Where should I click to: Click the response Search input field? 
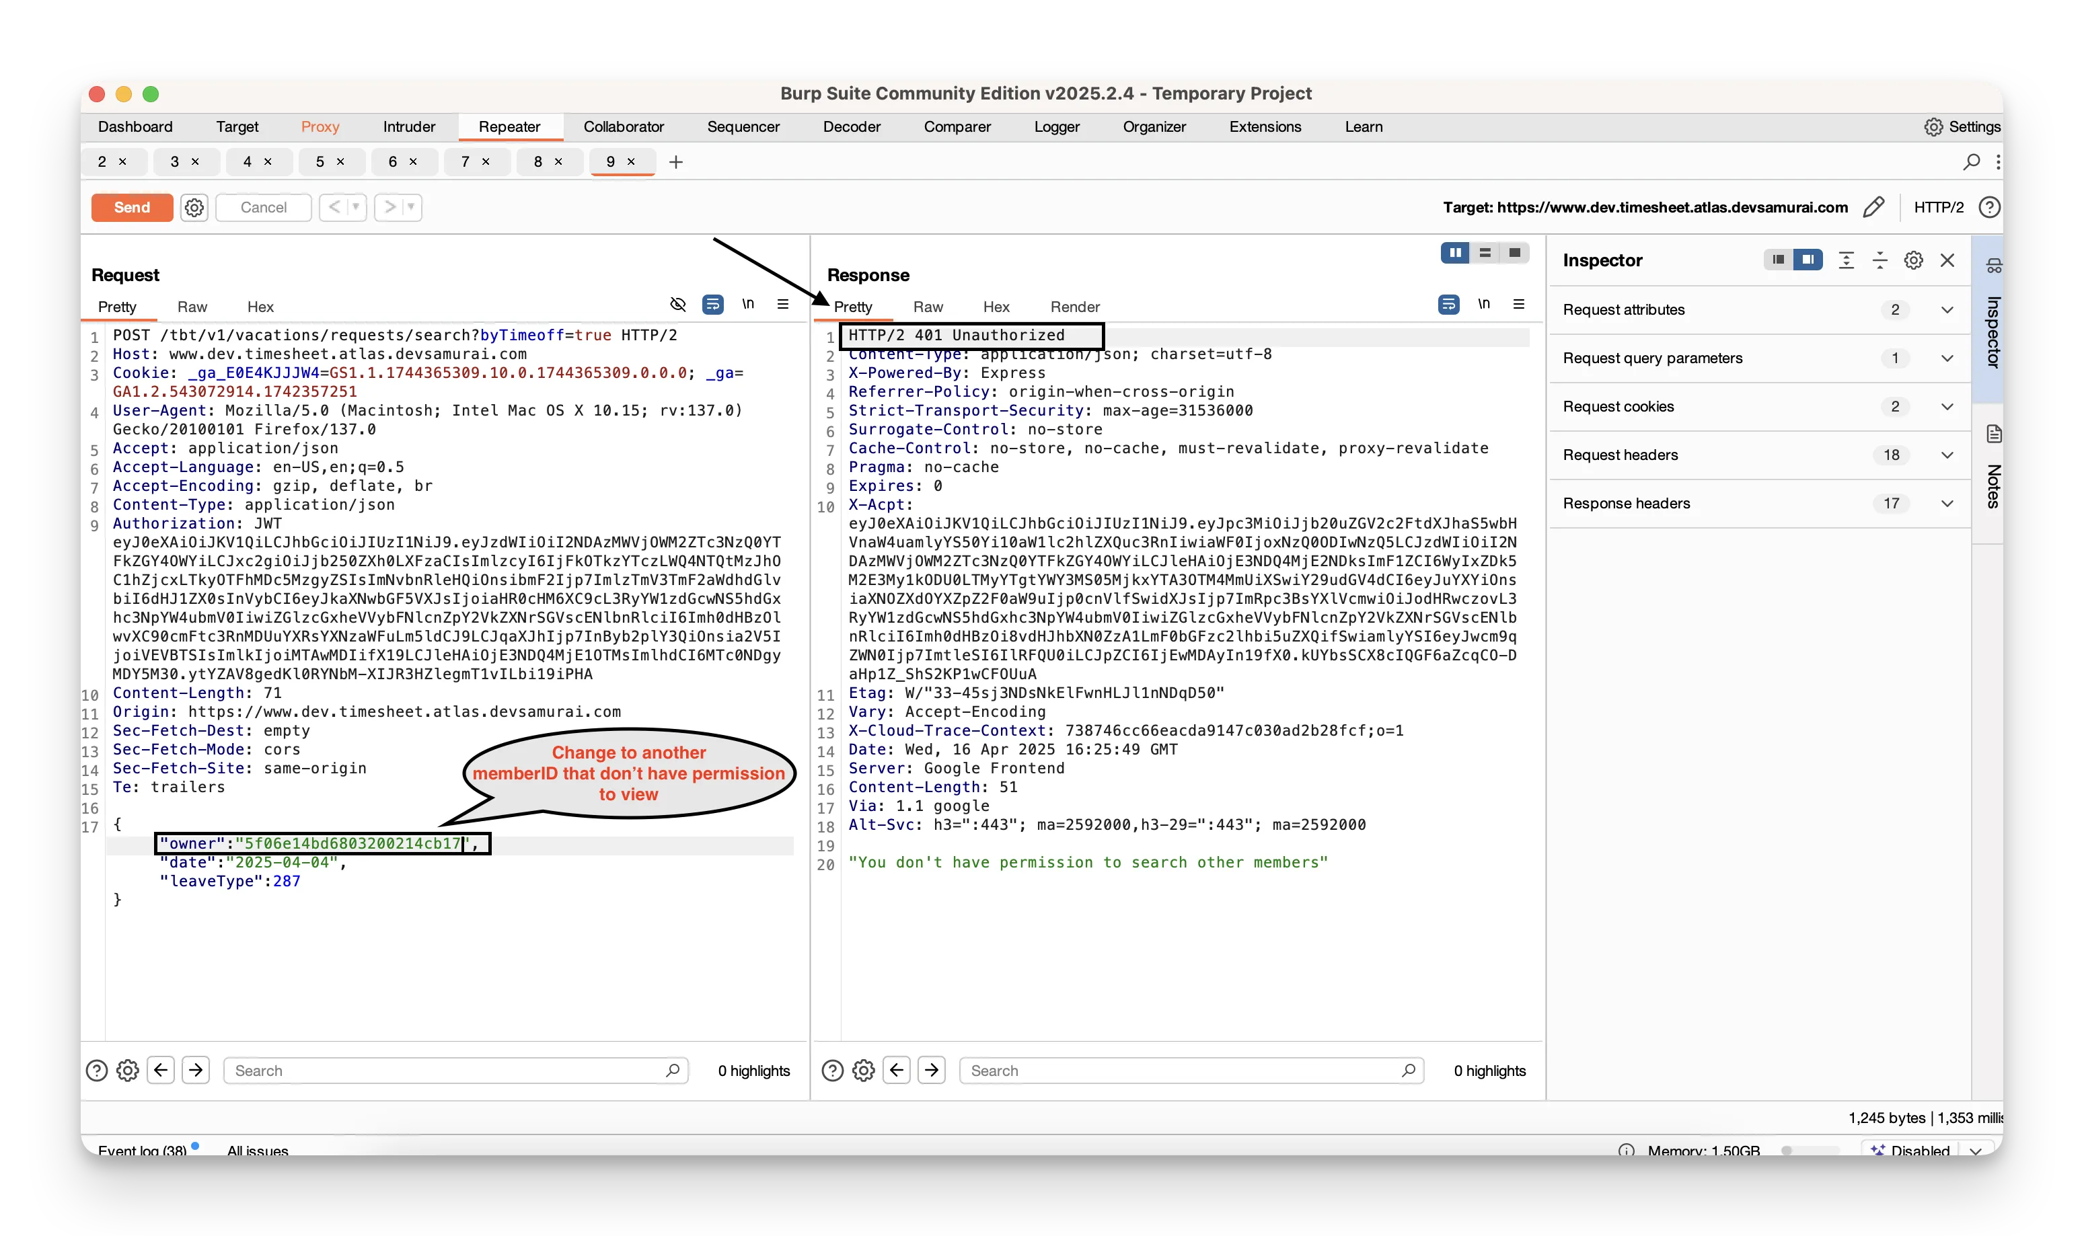[1183, 1071]
